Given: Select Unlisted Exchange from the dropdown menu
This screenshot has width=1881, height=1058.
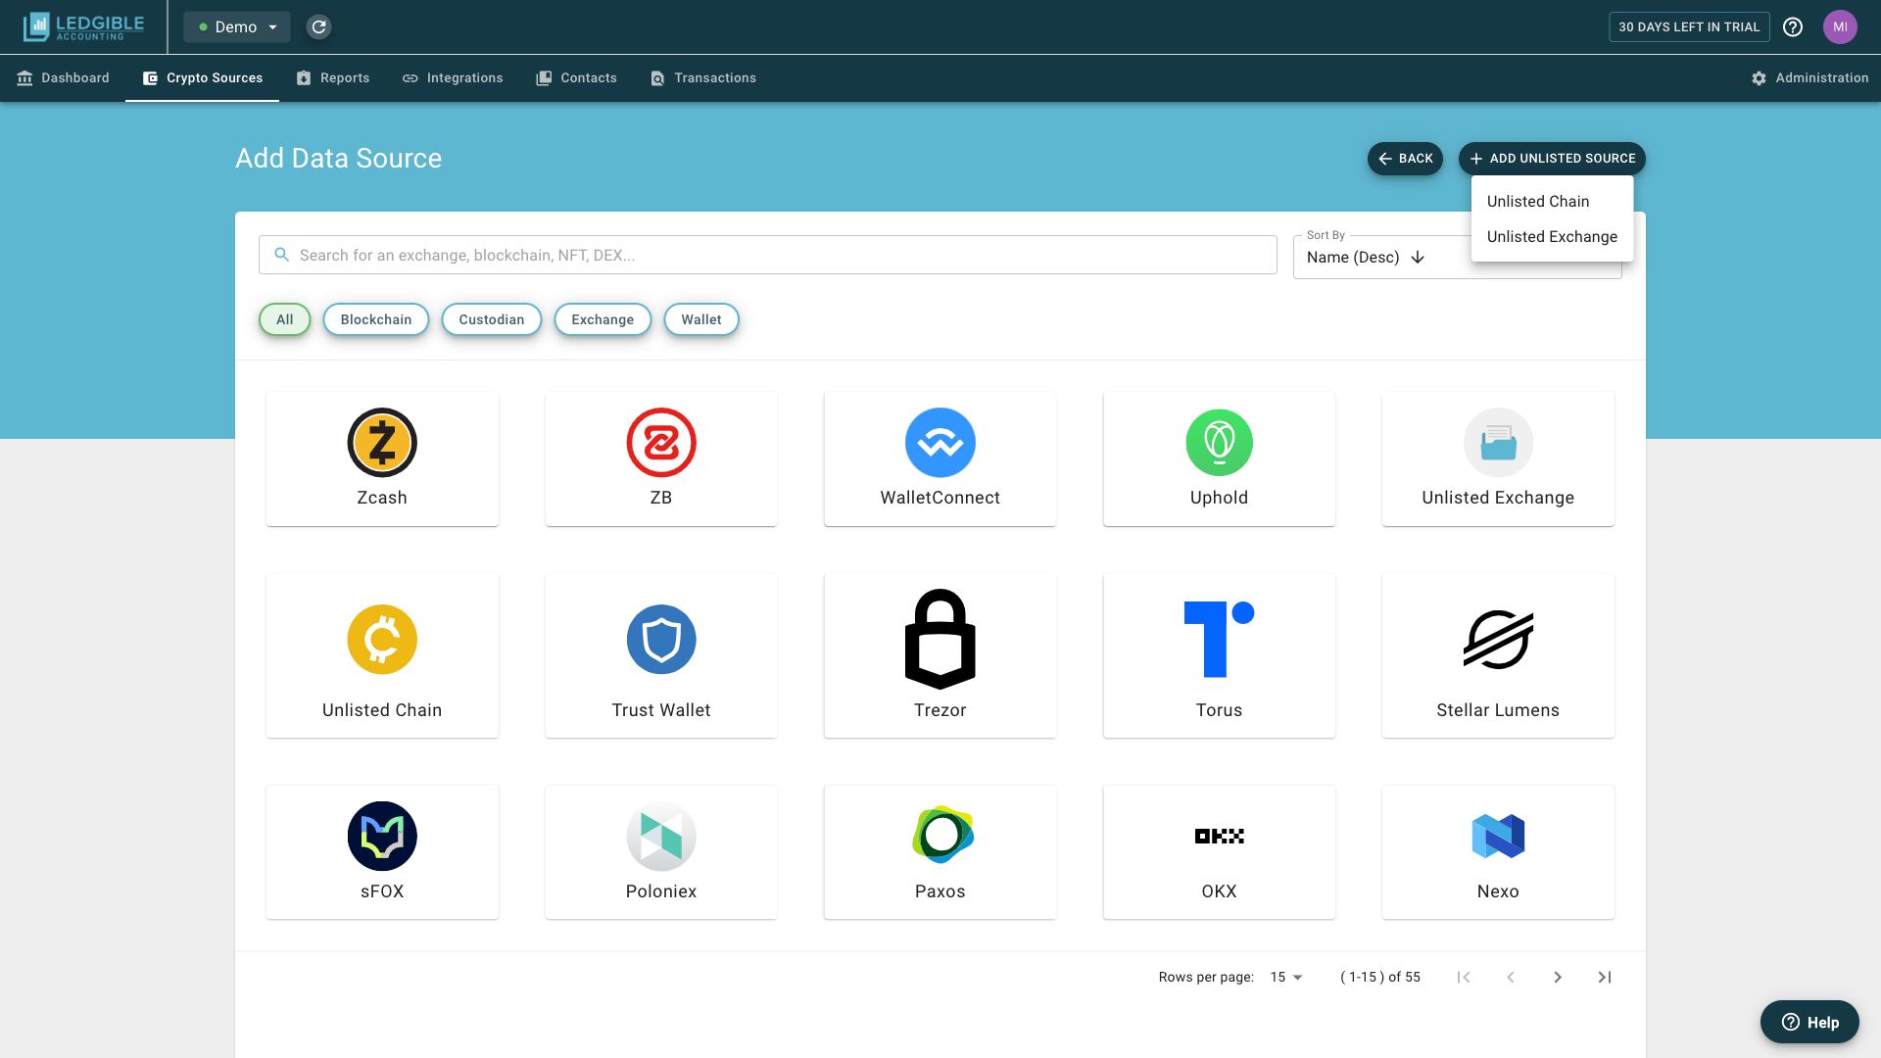Looking at the screenshot, I should coord(1552,236).
